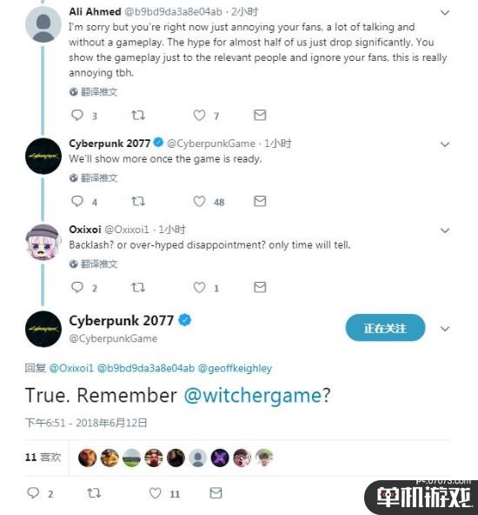Viewport: 478px width, 515px height.
Task: Like the main 'True. Remember' tweet
Action: pyautogui.click(x=156, y=493)
